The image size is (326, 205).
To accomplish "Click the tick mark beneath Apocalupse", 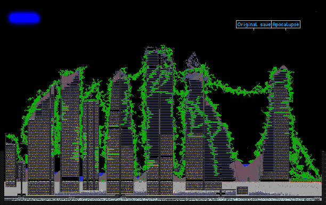I will coord(286,29).
